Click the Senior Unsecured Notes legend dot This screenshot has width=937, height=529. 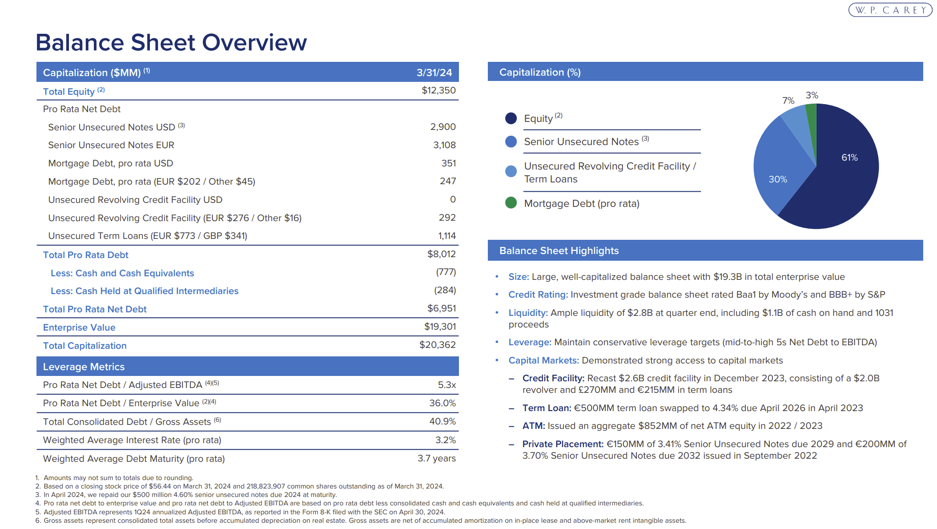[x=511, y=141]
